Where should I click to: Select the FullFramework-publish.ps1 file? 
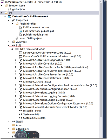tap(39, 31)
